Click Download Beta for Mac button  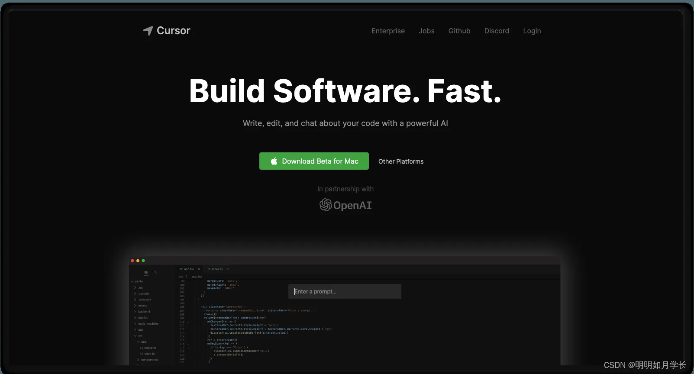coord(314,161)
